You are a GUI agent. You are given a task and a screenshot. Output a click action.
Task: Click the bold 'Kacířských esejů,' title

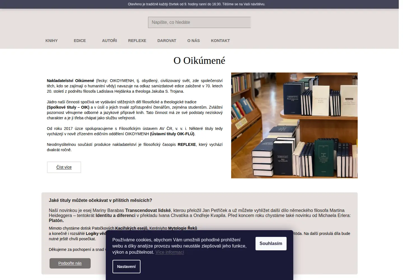coord(132,228)
